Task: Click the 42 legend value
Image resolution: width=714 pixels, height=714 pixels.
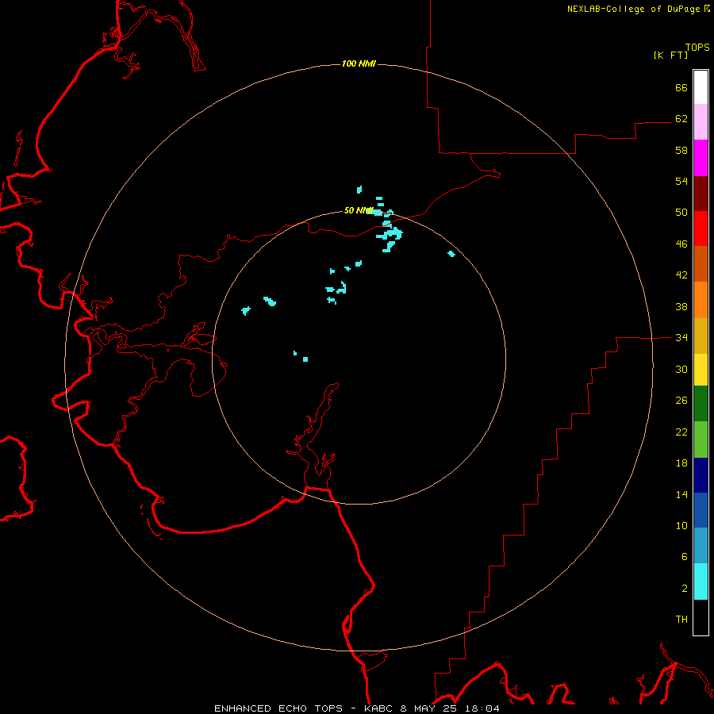Action: point(681,275)
